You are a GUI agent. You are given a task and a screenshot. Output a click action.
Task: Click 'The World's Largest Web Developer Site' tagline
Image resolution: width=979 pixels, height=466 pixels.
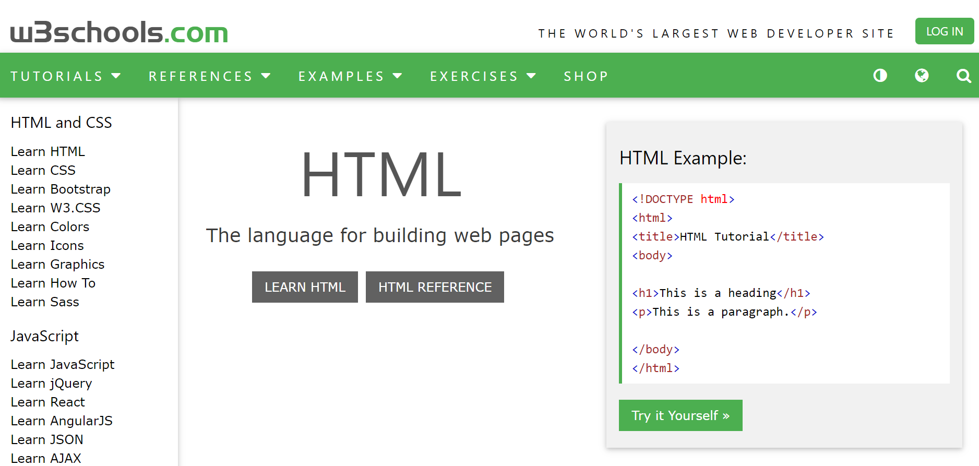(716, 33)
